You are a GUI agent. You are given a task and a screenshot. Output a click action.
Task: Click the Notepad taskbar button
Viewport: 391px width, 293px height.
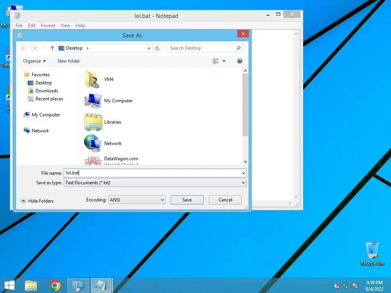(x=102, y=285)
